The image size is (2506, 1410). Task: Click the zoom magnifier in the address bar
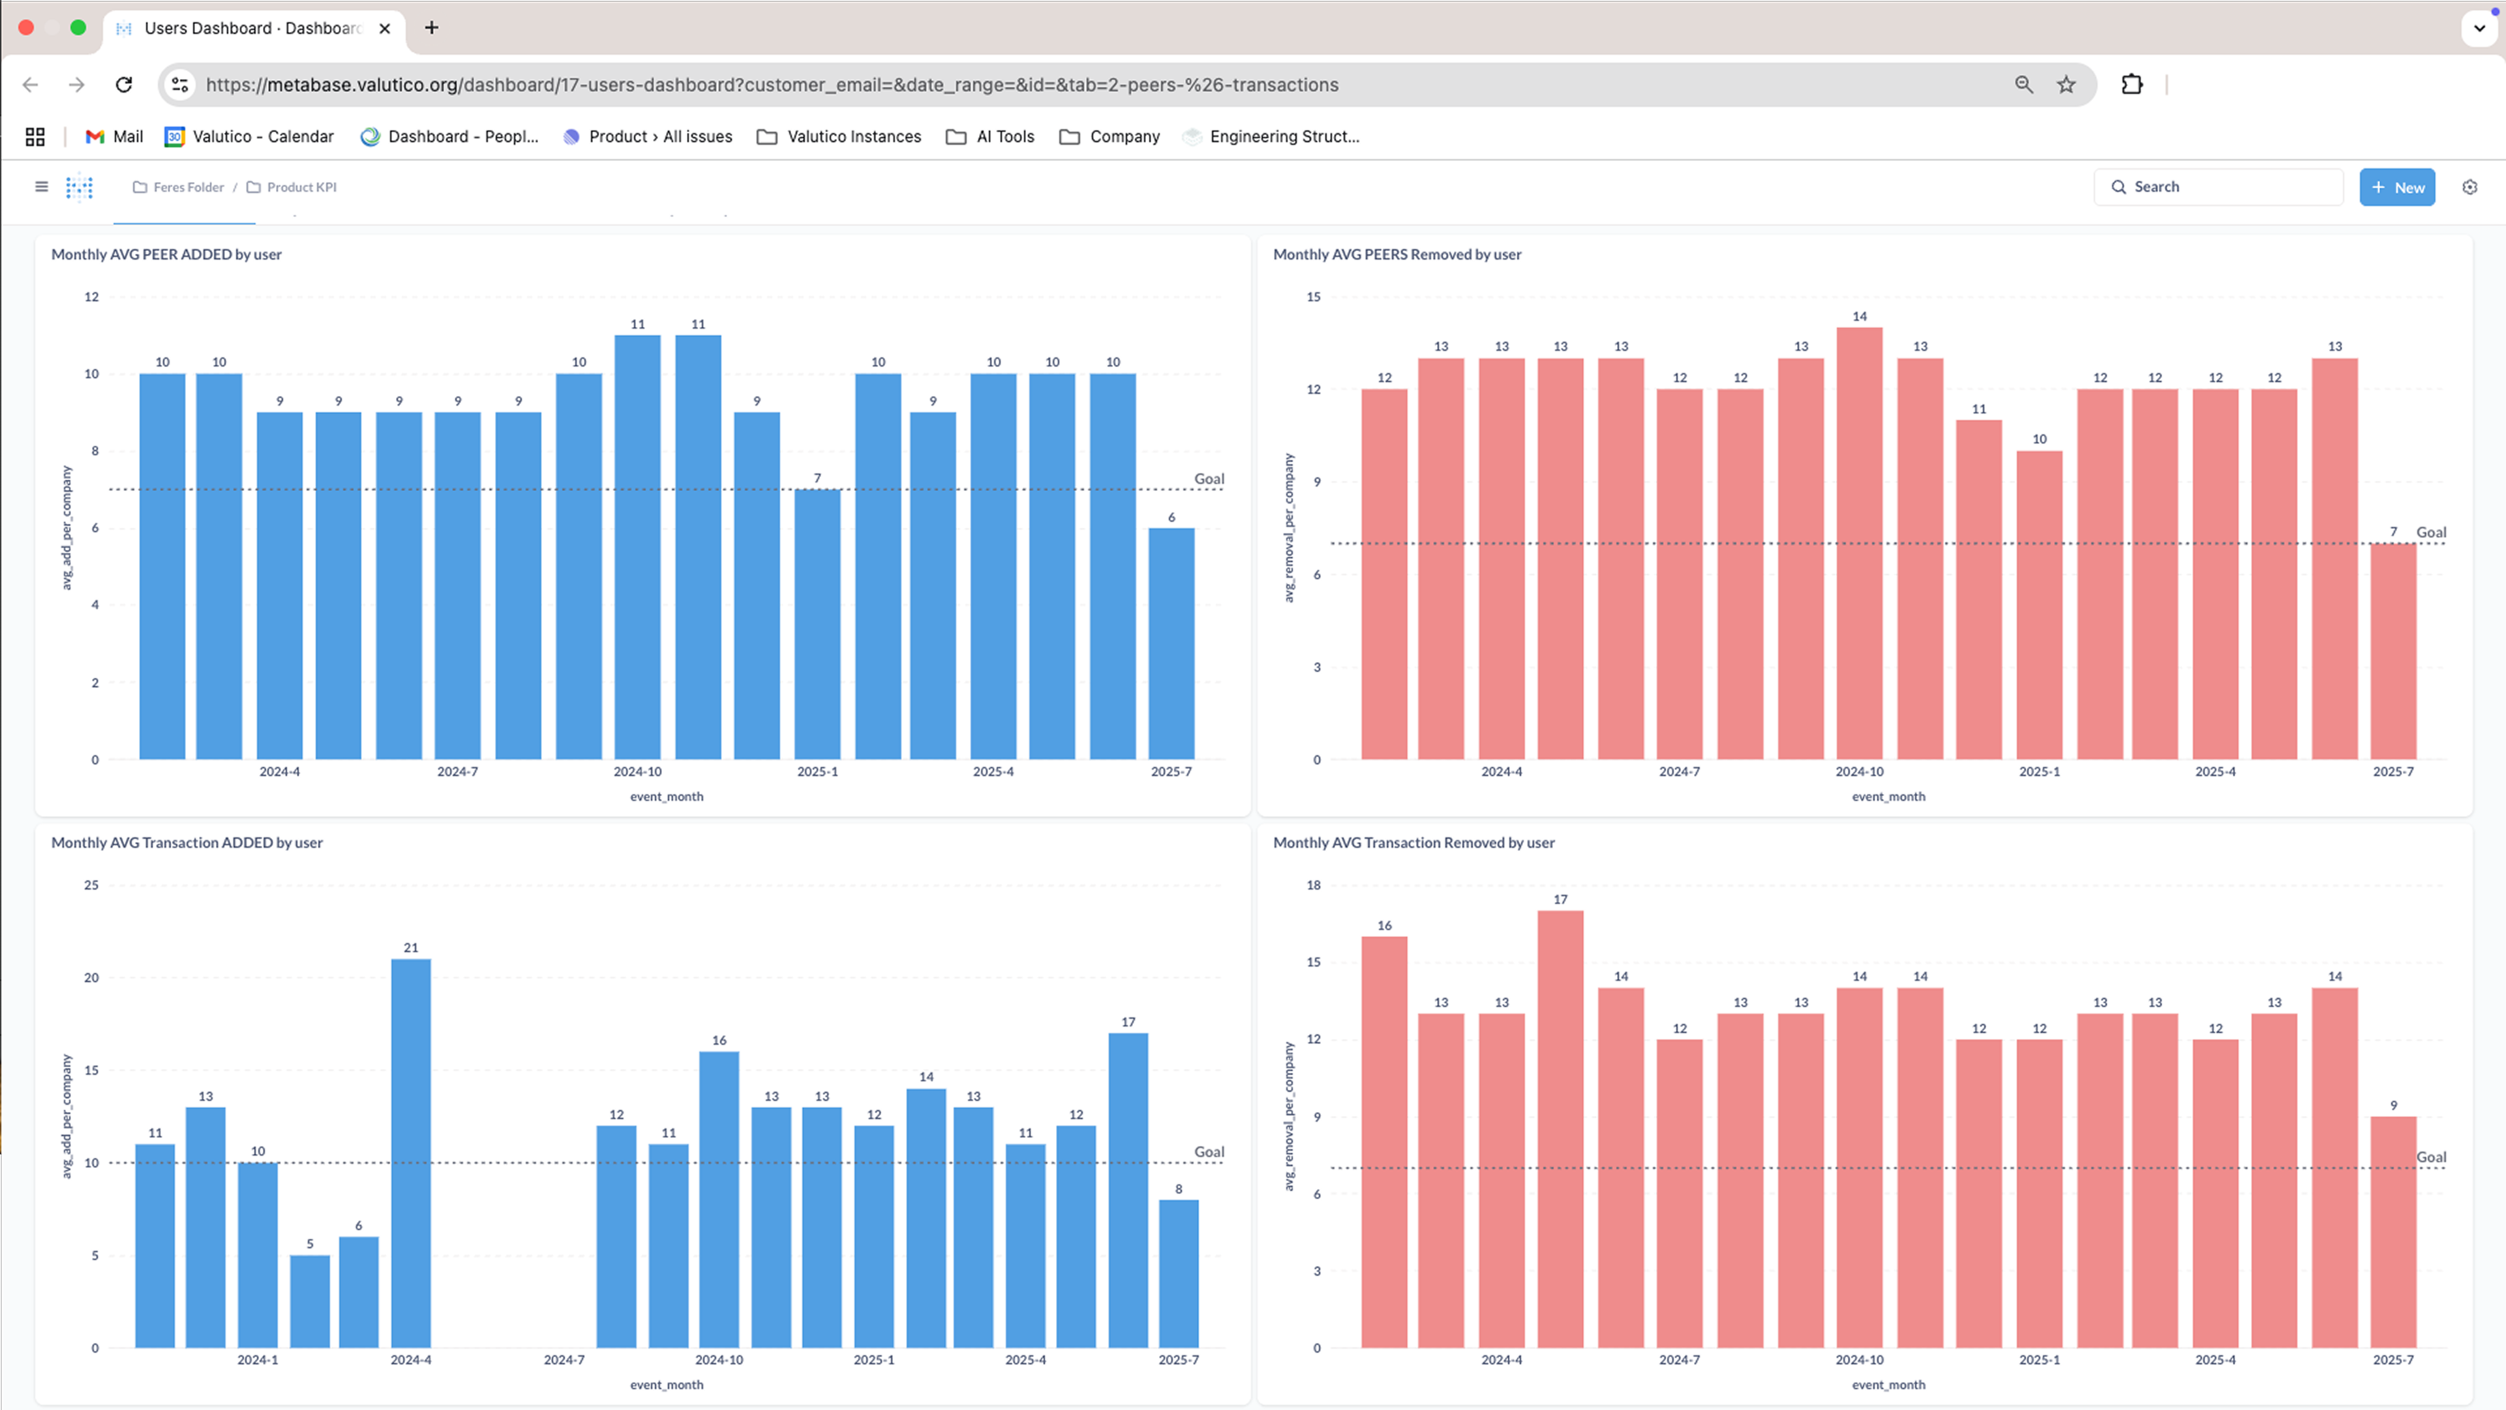tap(2023, 85)
